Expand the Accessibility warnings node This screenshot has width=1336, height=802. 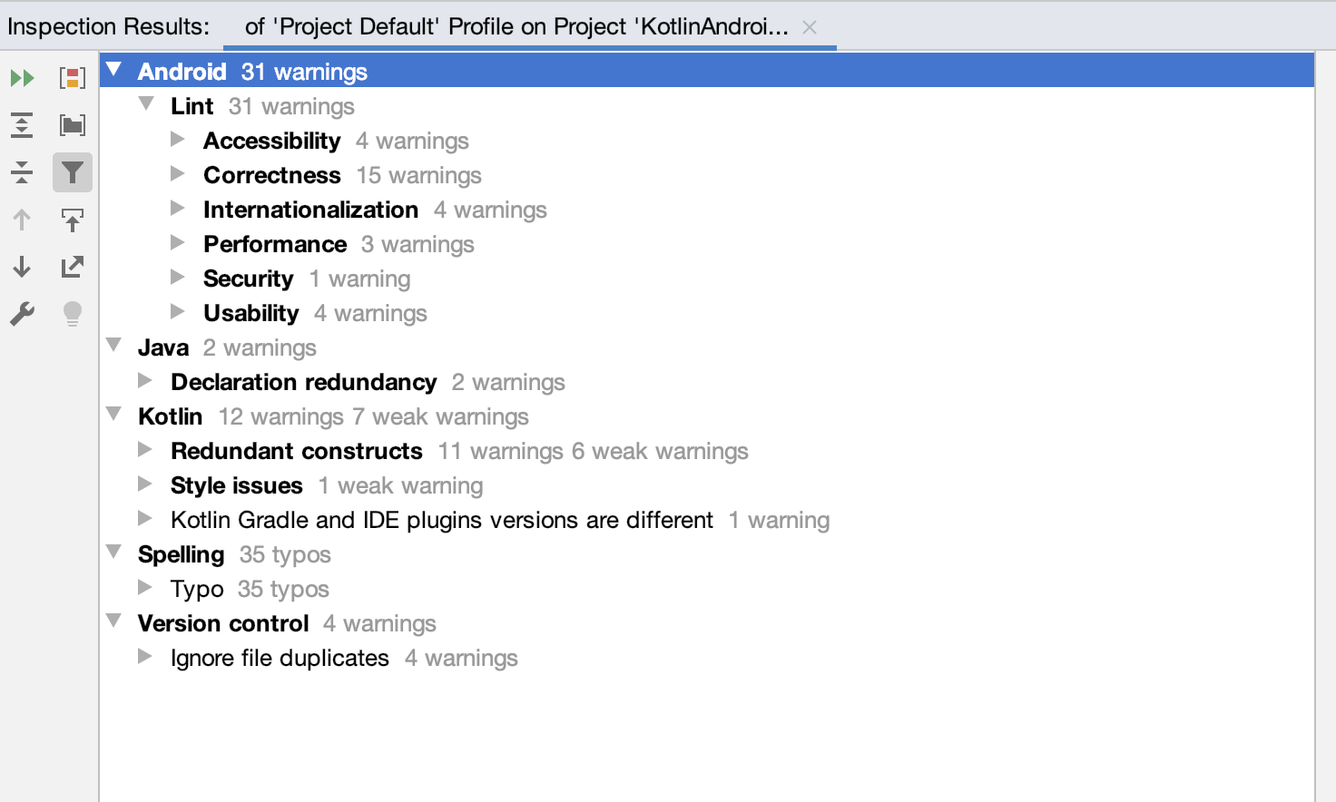pyautogui.click(x=178, y=140)
